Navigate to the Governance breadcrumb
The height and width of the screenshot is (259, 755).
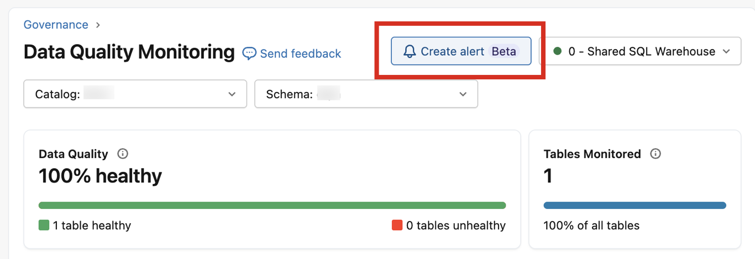(x=56, y=25)
